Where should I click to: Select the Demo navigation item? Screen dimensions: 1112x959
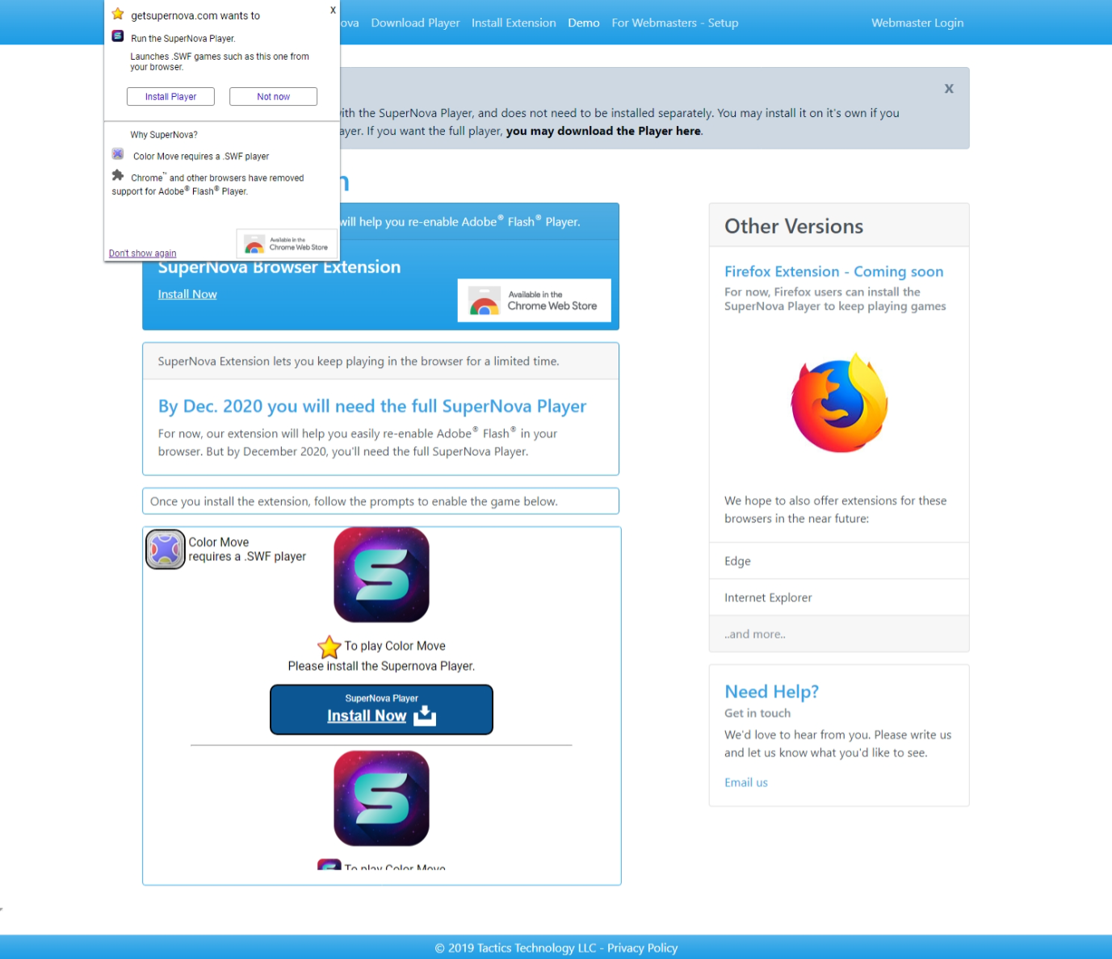pyautogui.click(x=584, y=23)
